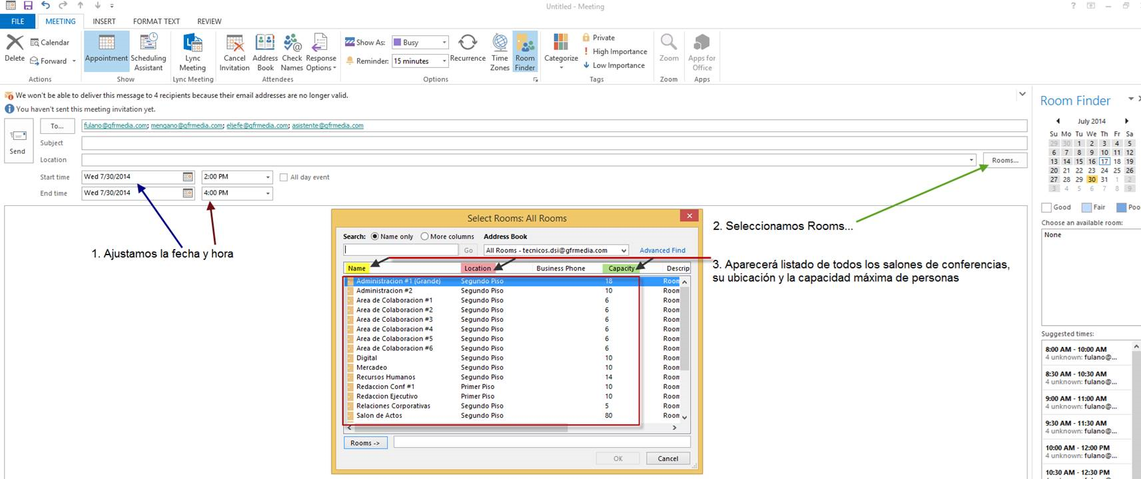1141x479 pixels.
Task: Click the purple Busy color swatch
Action: 397,43
